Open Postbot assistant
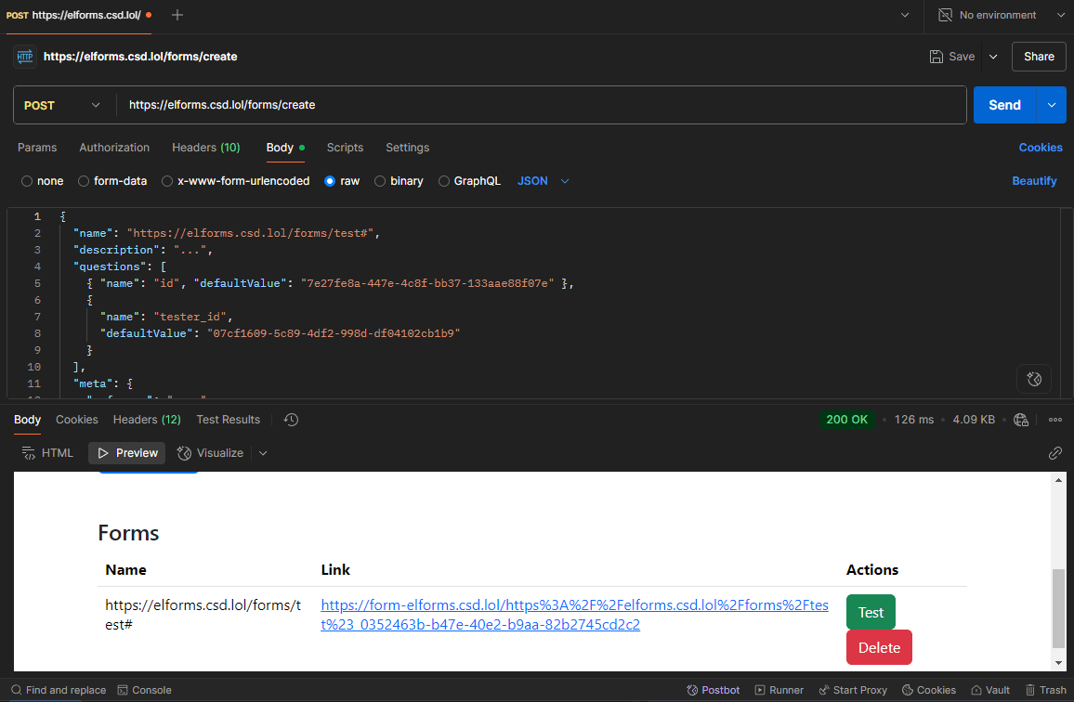The image size is (1074, 702). click(x=714, y=690)
